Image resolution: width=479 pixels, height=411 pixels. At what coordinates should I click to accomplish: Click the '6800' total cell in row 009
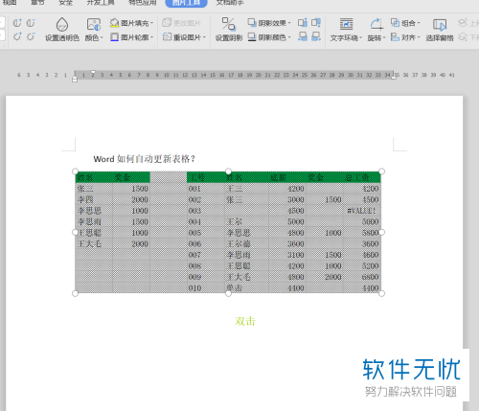click(x=361, y=277)
